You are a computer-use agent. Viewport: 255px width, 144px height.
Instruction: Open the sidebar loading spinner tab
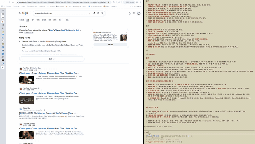pos(3,63)
